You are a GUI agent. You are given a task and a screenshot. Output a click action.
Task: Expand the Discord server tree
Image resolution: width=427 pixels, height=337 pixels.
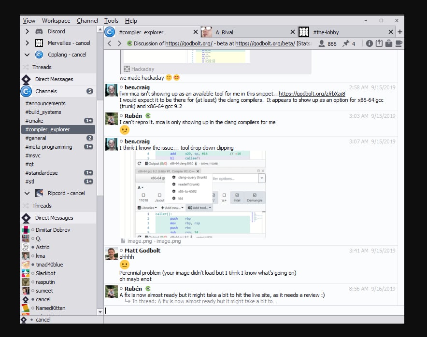coord(27,31)
